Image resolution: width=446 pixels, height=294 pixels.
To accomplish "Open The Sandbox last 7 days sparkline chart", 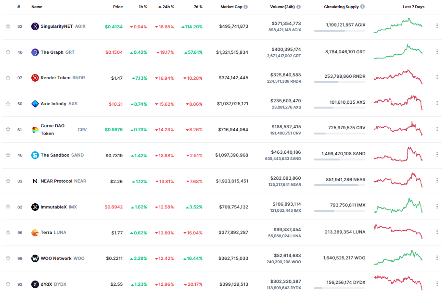I will tap(398, 154).
